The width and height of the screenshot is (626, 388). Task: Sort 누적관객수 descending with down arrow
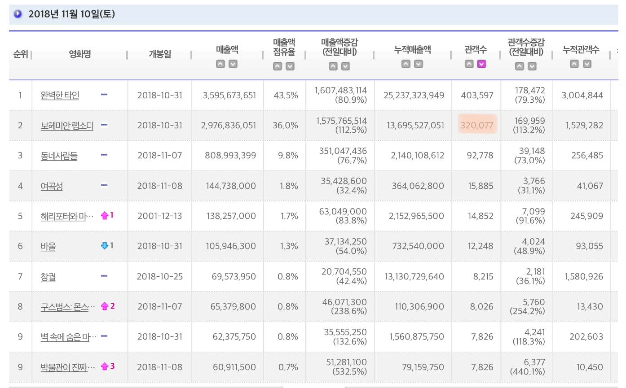pyautogui.click(x=587, y=64)
